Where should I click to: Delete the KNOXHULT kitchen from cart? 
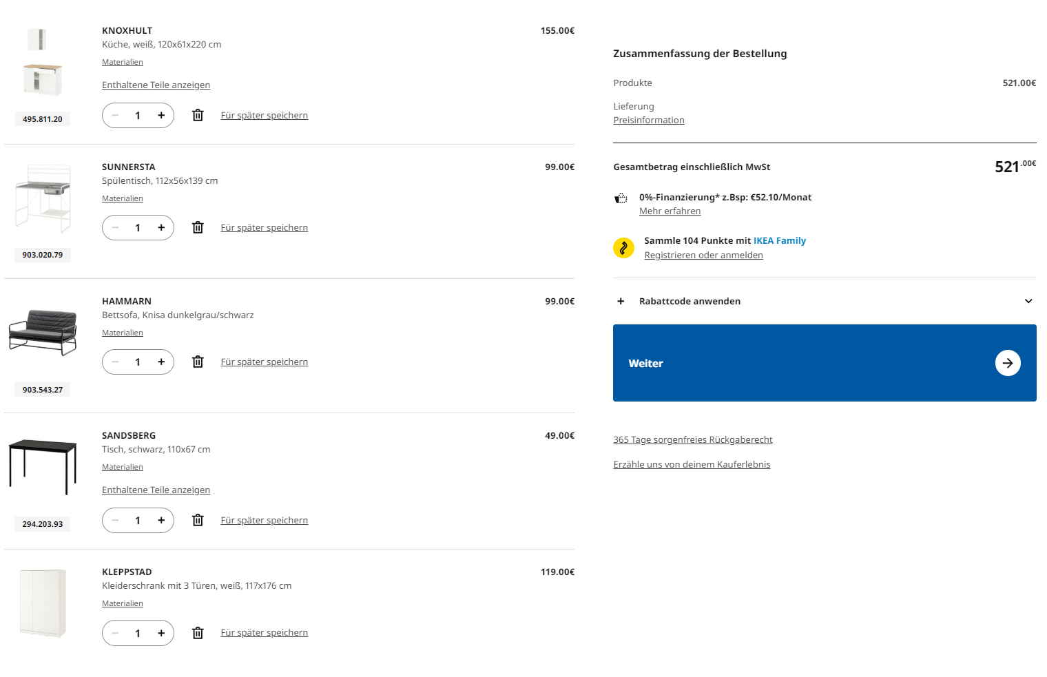point(198,115)
